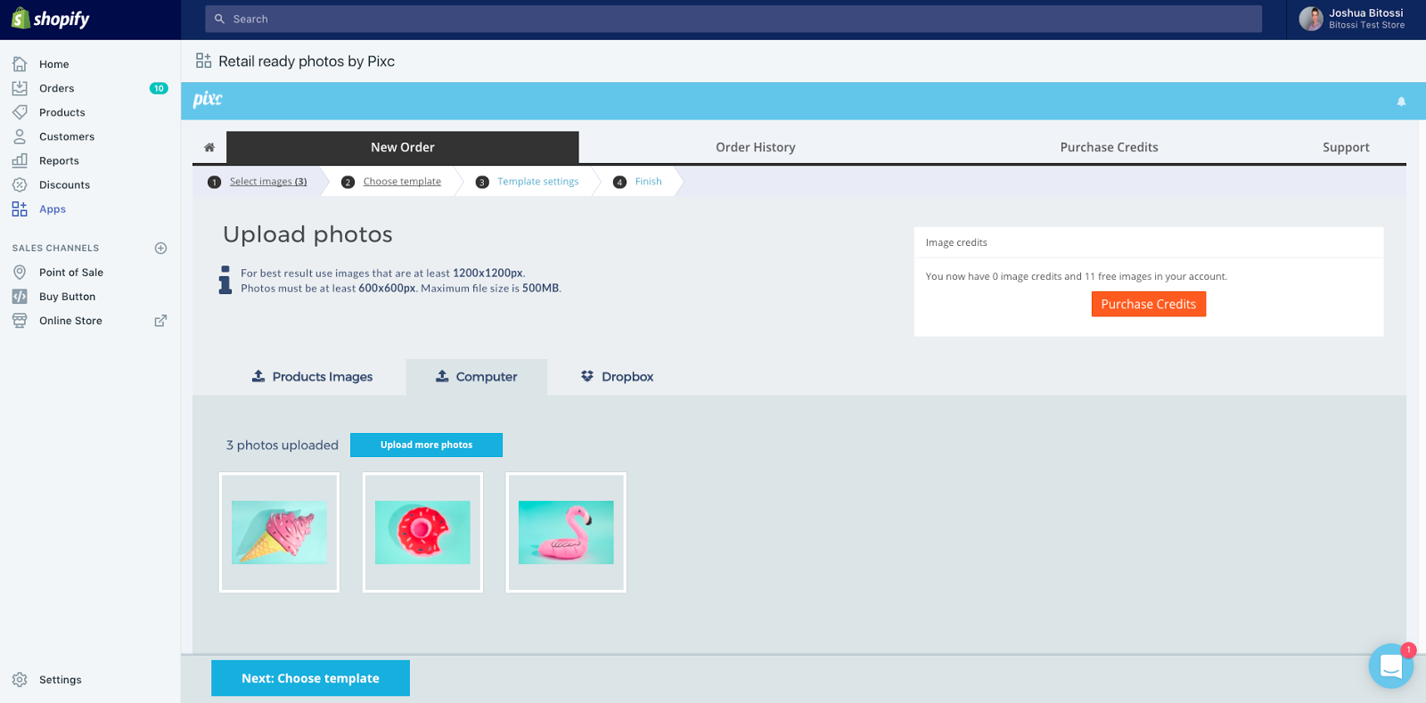The height and width of the screenshot is (703, 1426).
Task: Switch to the Order History tab
Action: 755,147
